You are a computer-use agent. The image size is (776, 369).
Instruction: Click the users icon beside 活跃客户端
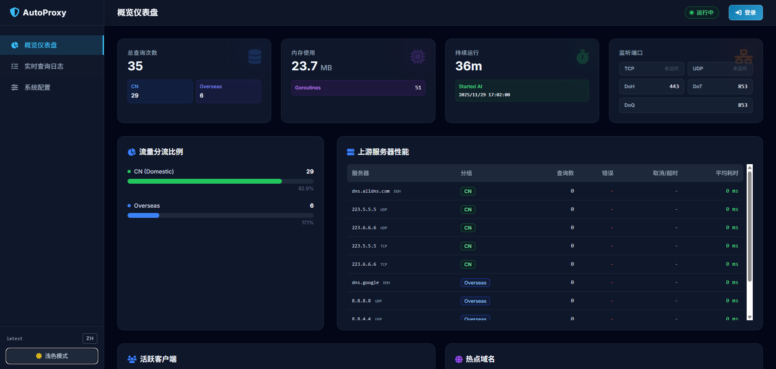132,359
